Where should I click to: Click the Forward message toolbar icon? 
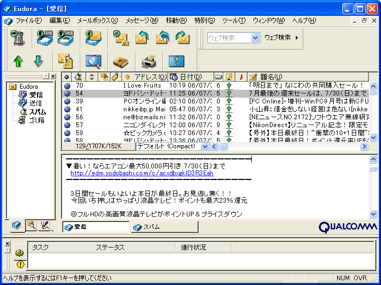coord(183,38)
